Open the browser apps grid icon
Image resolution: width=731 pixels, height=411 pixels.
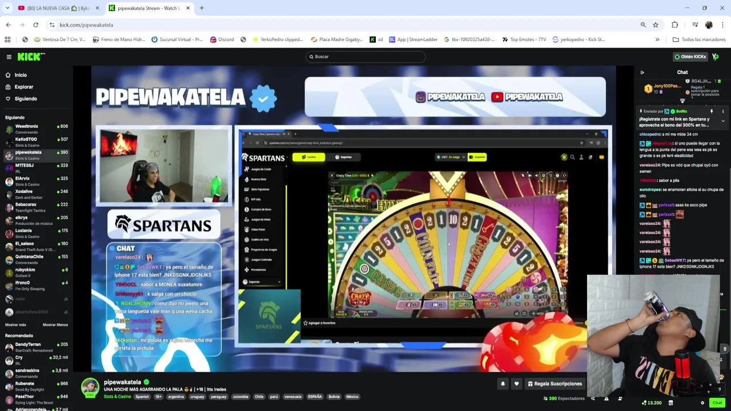click(7, 39)
